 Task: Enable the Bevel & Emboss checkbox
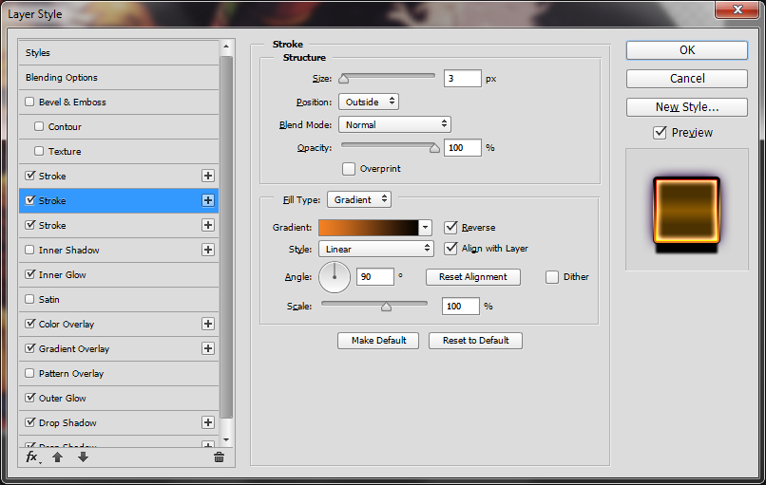pyautogui.click(x=29, y=102)
